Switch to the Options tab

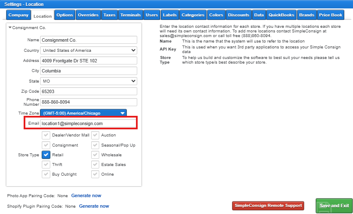65,15
